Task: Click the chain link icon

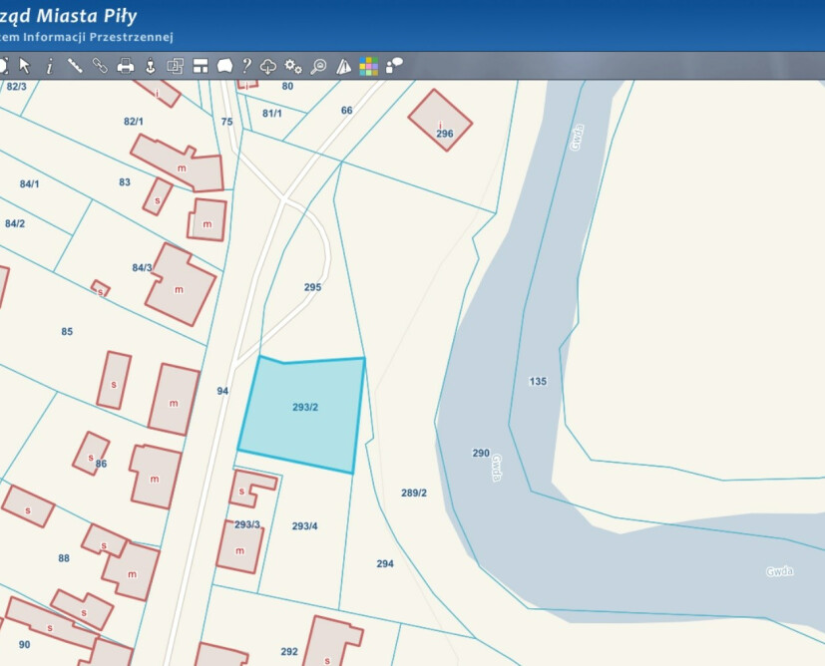Action: [100, 66]
